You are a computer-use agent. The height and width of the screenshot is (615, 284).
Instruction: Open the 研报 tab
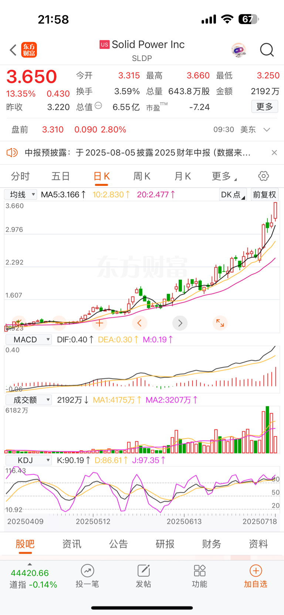point(165,544)
